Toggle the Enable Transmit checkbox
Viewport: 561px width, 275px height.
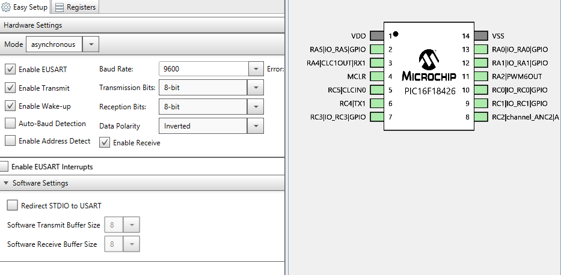click(10, 88)
